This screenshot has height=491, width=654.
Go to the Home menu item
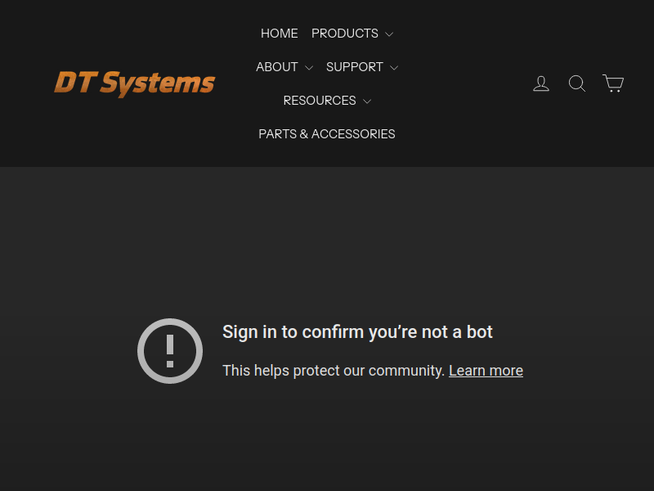click(x=280, y=34)
